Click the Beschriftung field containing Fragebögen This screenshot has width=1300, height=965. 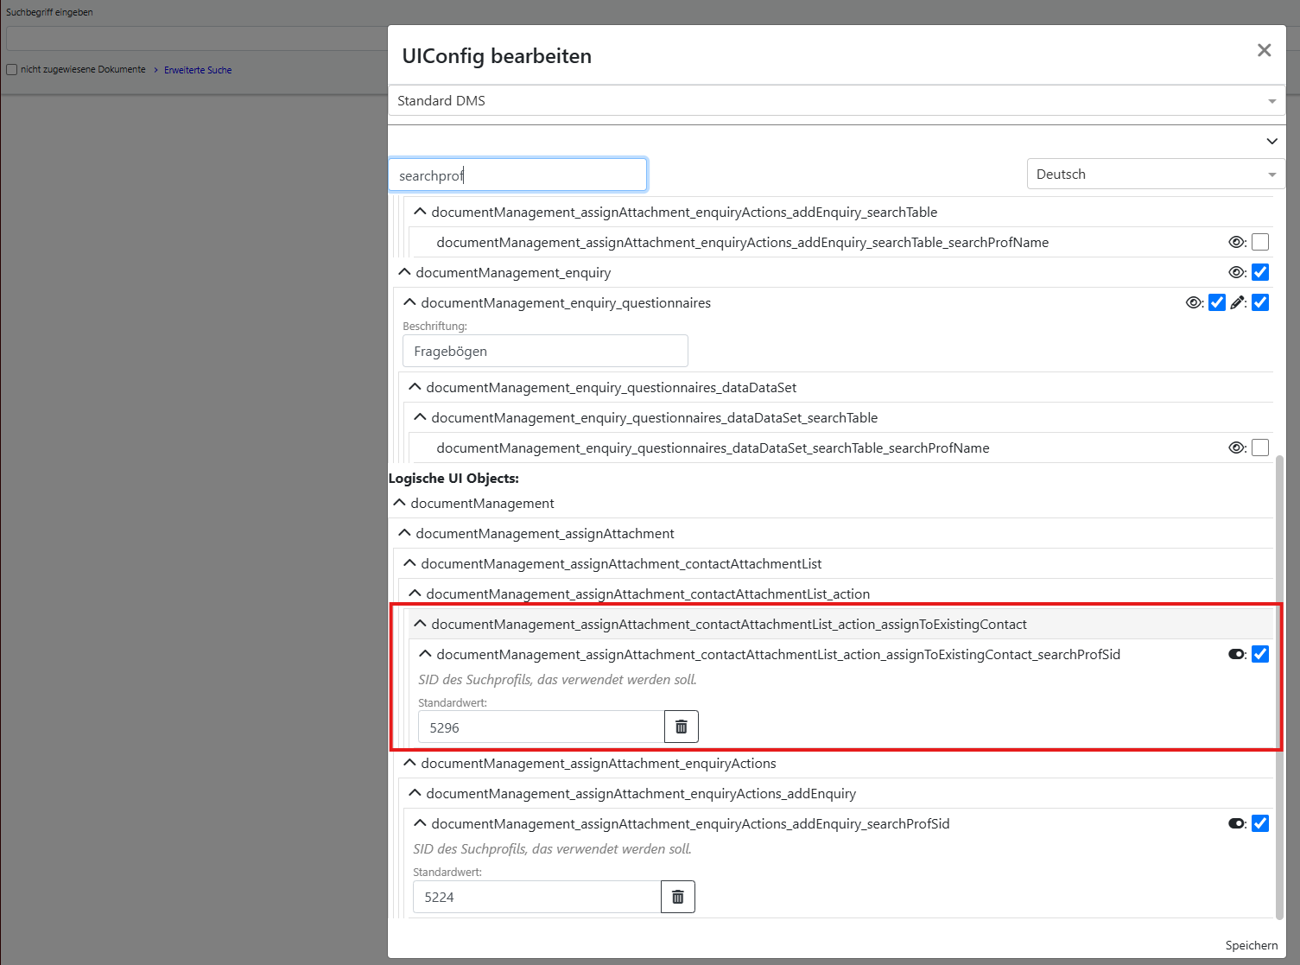point(545,351)
